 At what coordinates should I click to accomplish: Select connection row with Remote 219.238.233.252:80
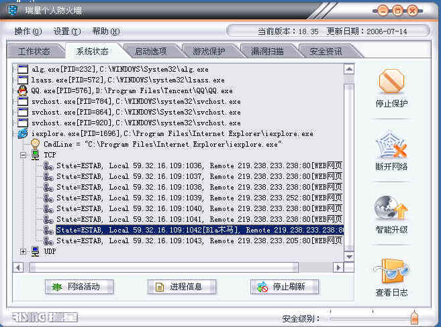point(199,198)
